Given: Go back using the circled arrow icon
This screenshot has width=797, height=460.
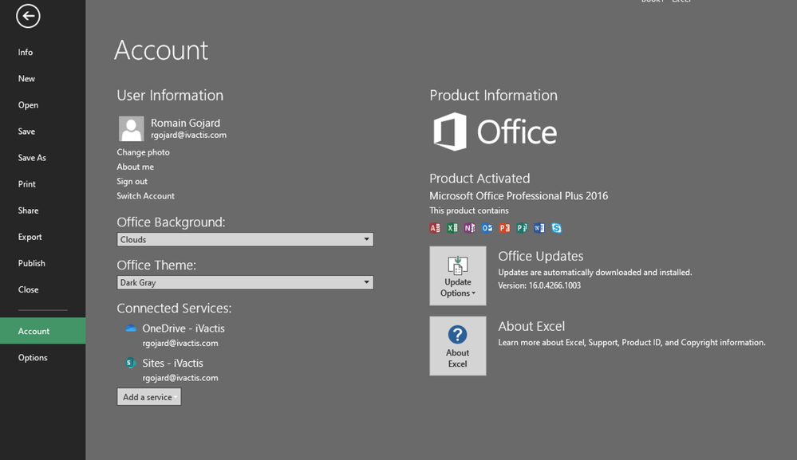Looking at the screenshot, I should tap(28, 16).
